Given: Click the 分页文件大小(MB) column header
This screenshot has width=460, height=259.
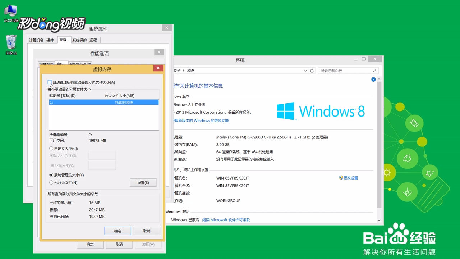Looking at the screenshot, I should coord(119,96).
